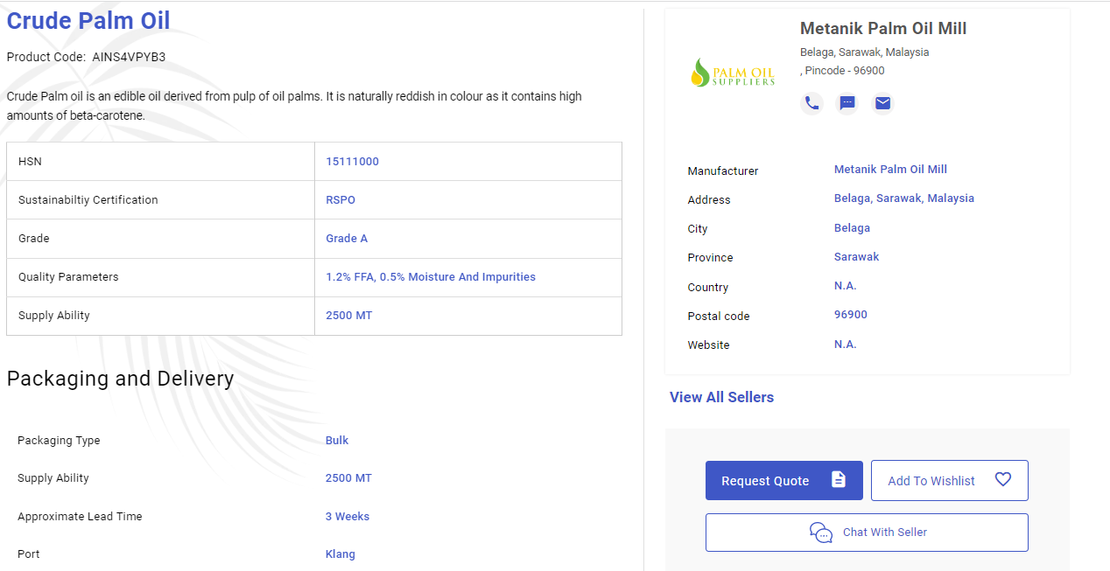
Task: Click the Country value N.A.
Action: tap(846, 286)
